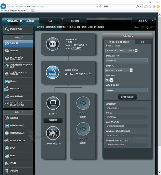Open the search provider dropdown arrow

point(141,7)
